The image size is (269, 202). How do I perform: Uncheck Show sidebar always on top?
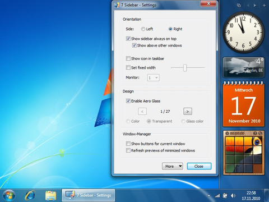pos(128,39)
